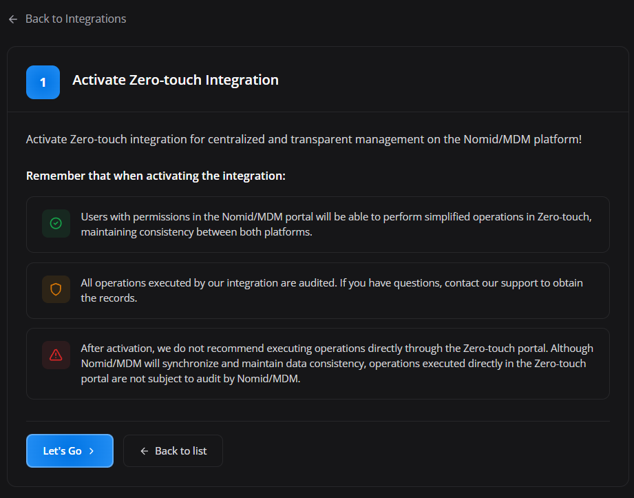Click the red warning triangle icon
634x498 pixels.
pos(56,355)
